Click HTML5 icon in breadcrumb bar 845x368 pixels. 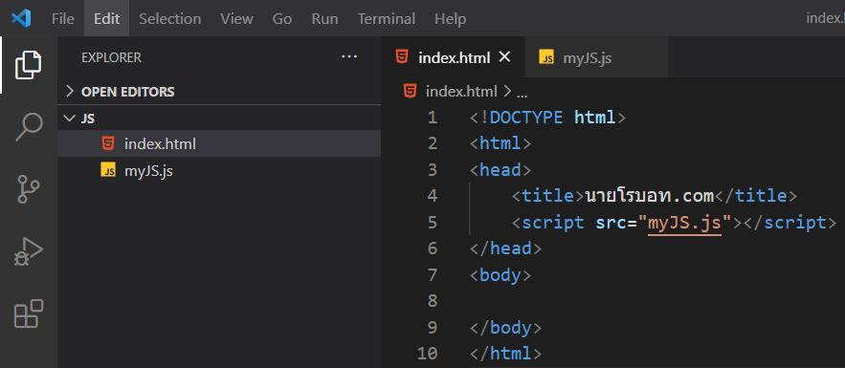[x=411, y=91]
